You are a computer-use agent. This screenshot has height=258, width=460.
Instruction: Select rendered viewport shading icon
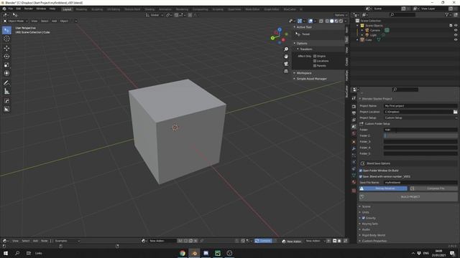pos(341,21)
